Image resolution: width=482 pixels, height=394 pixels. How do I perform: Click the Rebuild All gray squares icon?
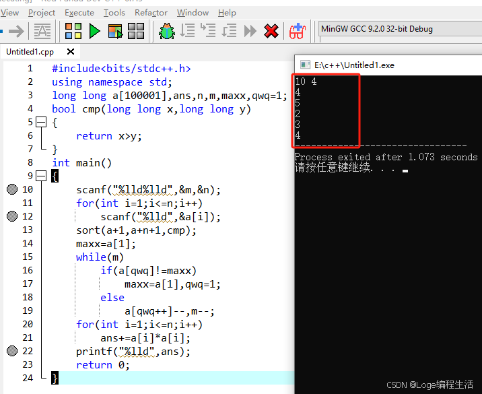click(x=136, y=31)
